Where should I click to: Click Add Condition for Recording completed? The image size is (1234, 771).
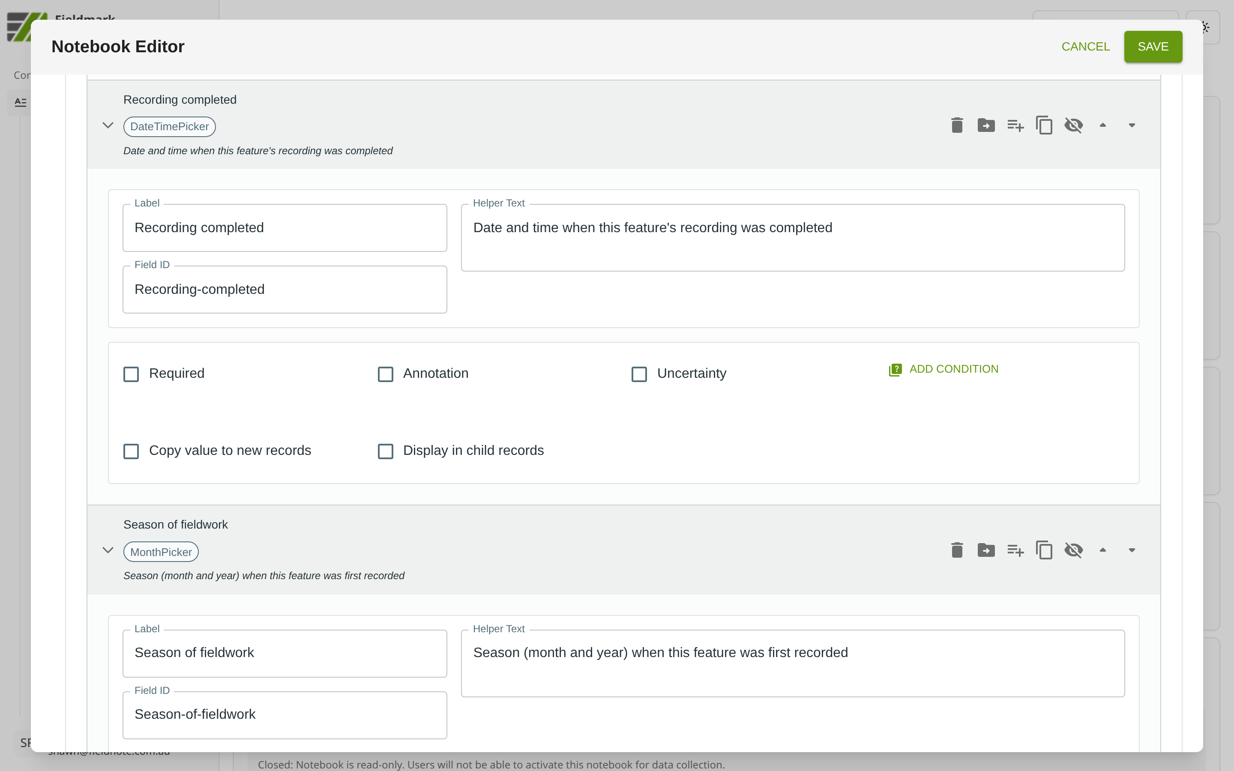click(944, 369)
